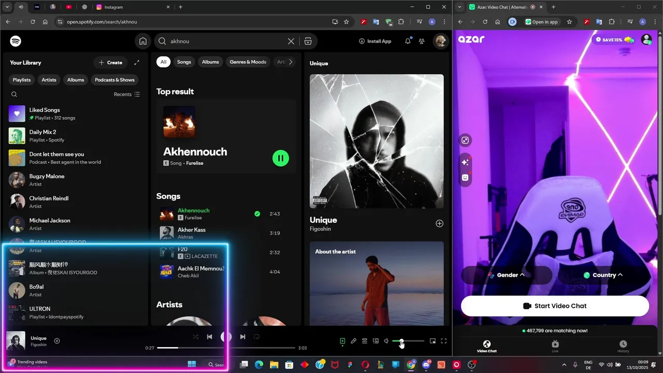Open the Browse icon beside Spotify search
The width and height of the screenshot is (663, 373).
click(x=308, y=41)
